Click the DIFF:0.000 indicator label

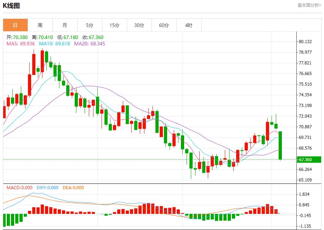click(x=47, y=188)
